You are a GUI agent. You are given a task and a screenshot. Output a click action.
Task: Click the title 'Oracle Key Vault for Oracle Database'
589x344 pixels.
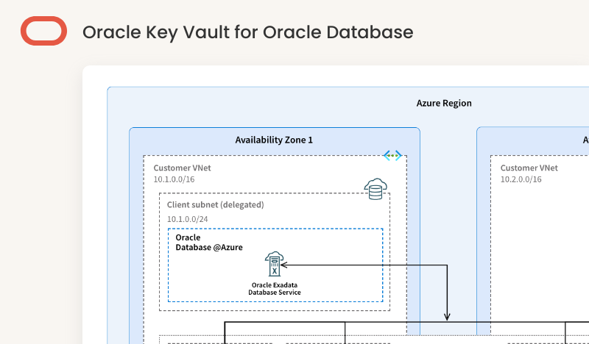pyautogui.click(x=248, y=32)
